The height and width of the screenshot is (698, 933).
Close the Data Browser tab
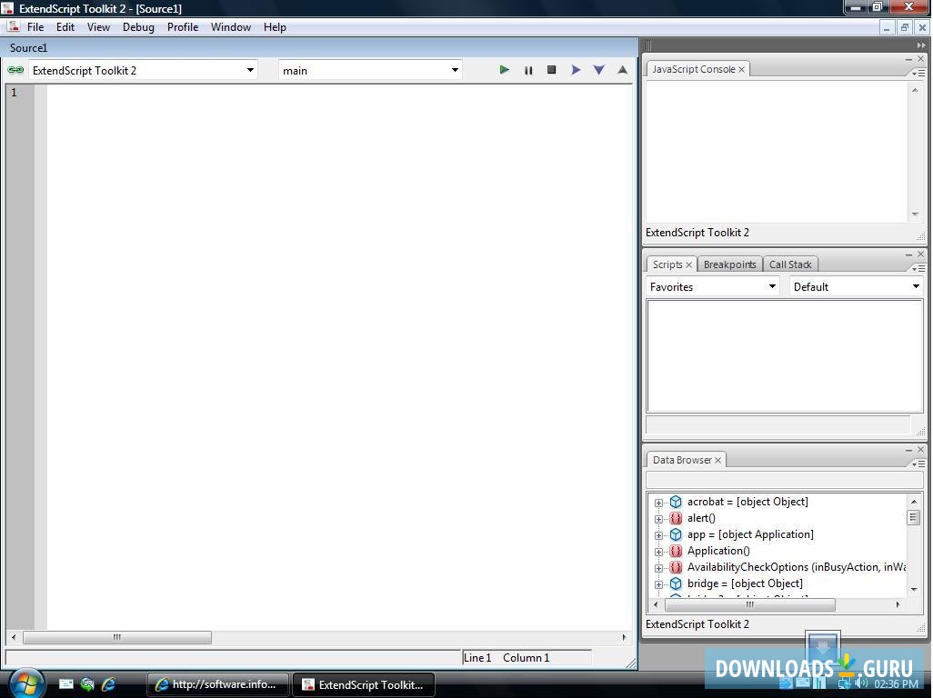(718, 460)
